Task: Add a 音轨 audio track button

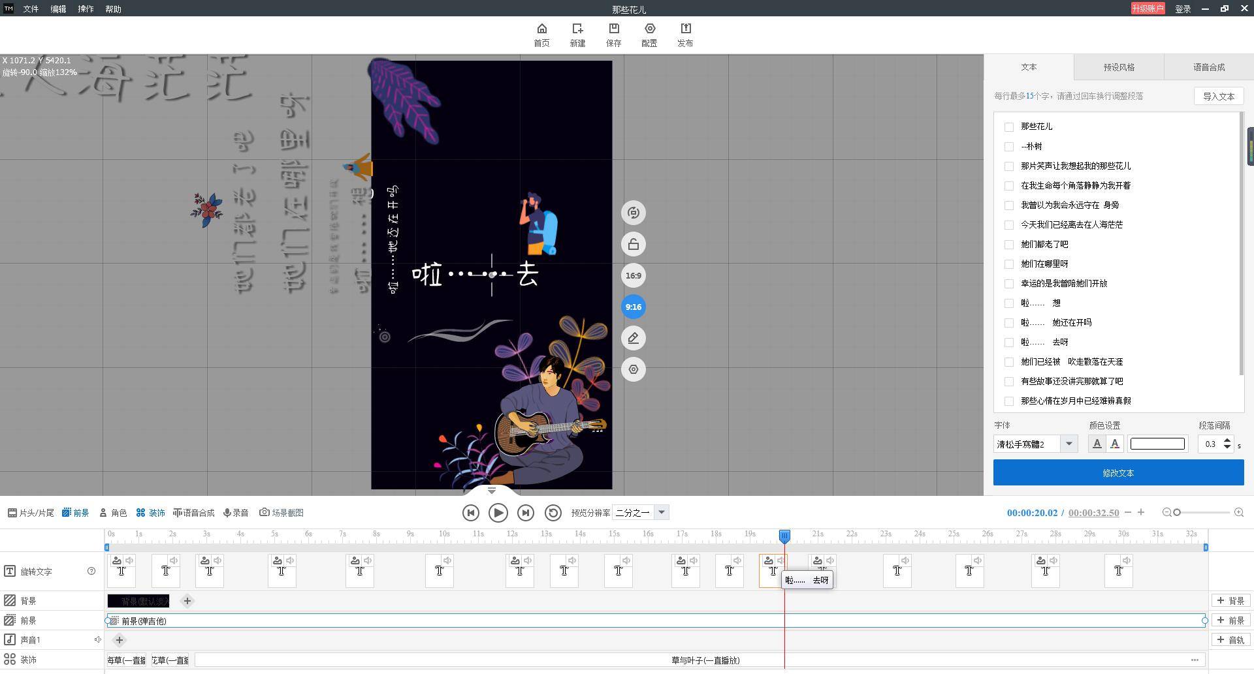Action: [1230, 639]
